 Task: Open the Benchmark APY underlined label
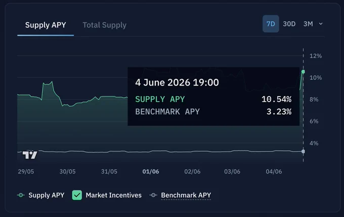coord(186,195)
